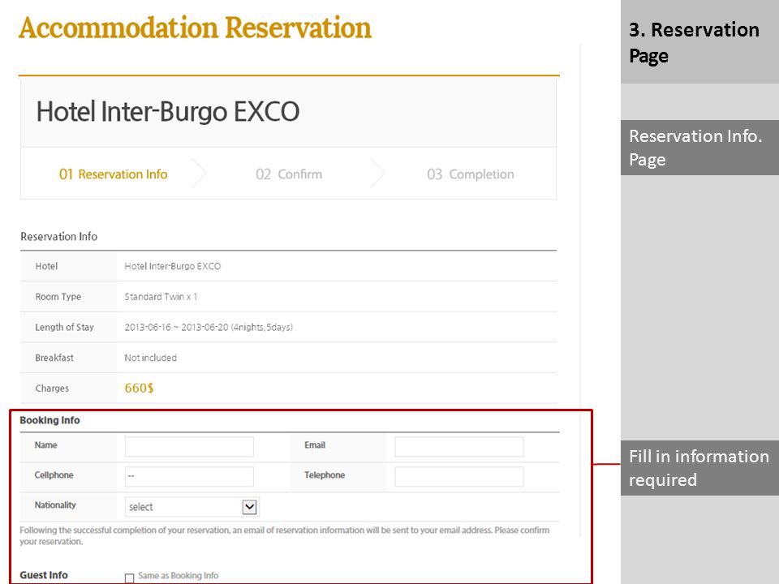Click the Fill in information required callout
This screenshot has width=779, height=584.
[x=699, y=468]
